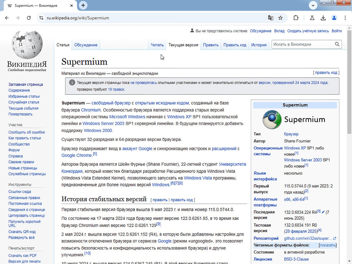Open the Править код tab

(x=235, y=45)
